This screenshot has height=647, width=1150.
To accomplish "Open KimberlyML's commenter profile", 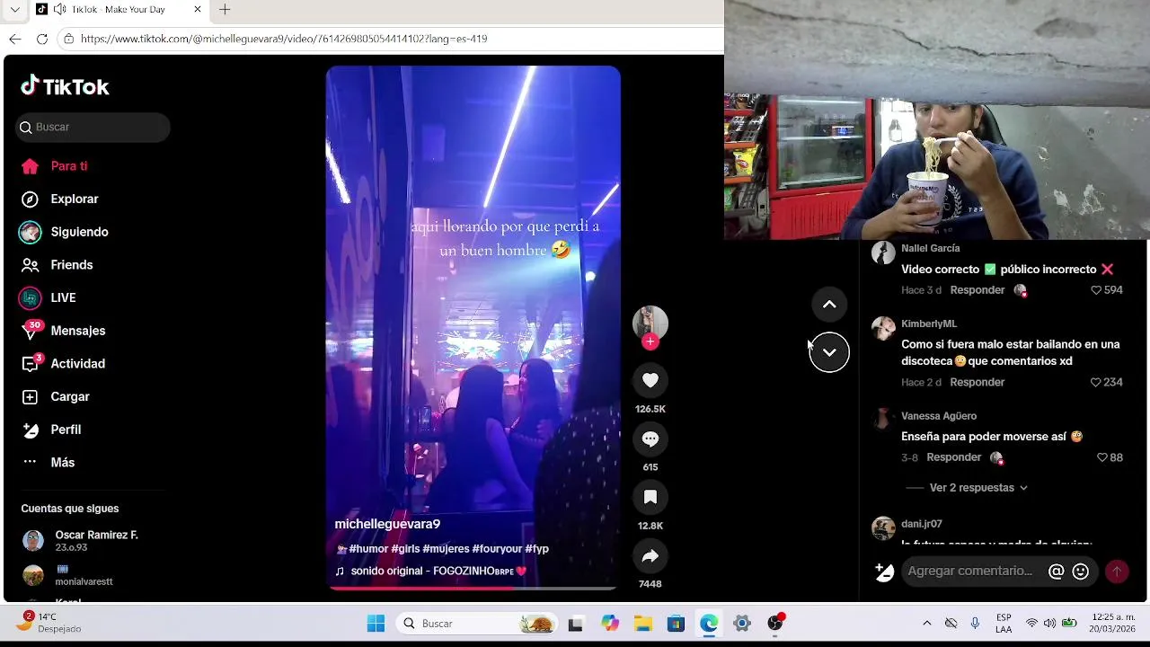I will (x=928, y=323).
